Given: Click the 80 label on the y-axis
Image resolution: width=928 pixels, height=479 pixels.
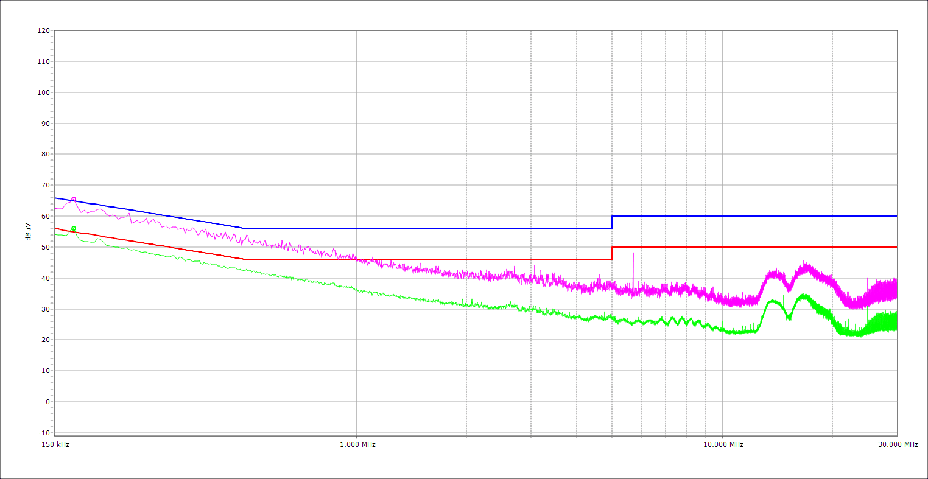Looking at the screenshot, I should point(45,155).
